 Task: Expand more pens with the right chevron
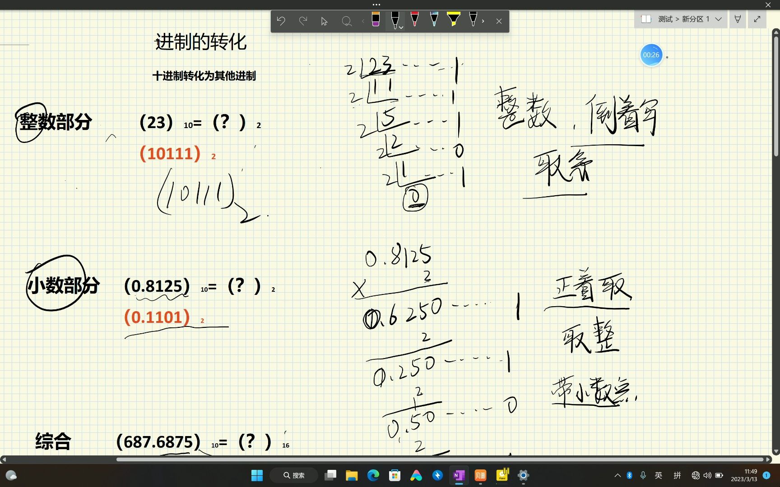[x=483, y=21]
